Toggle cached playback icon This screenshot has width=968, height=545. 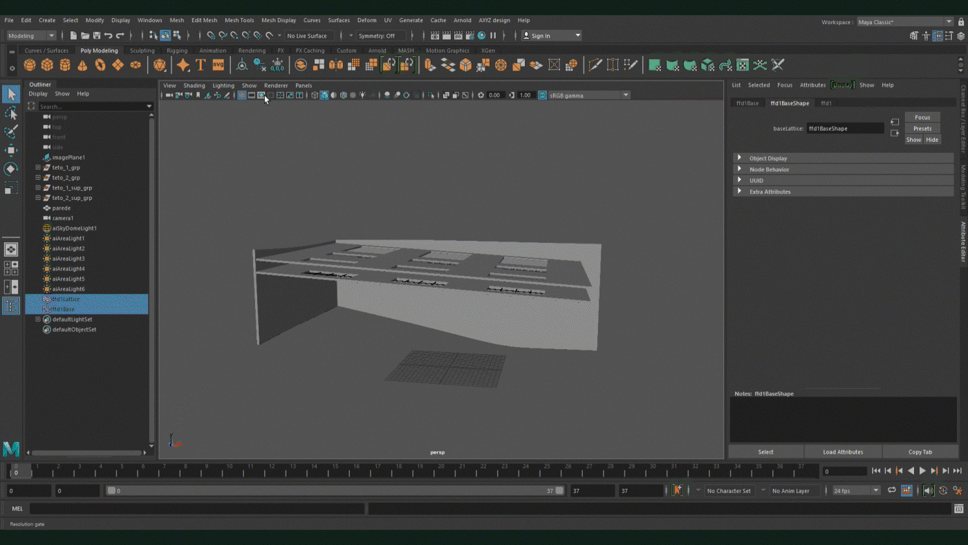(906, 490)
